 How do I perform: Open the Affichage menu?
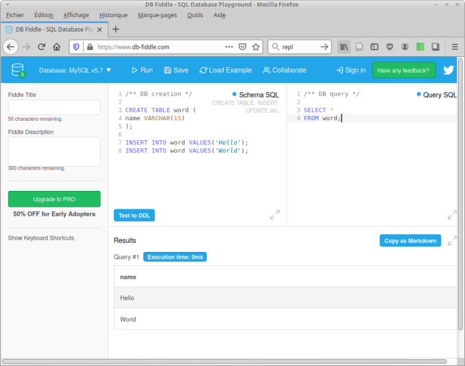tap(76, 15)
